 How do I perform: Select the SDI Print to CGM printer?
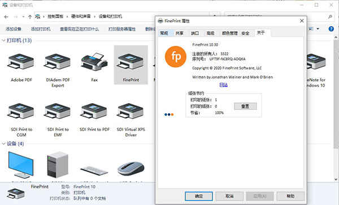[x=21, y=111]
